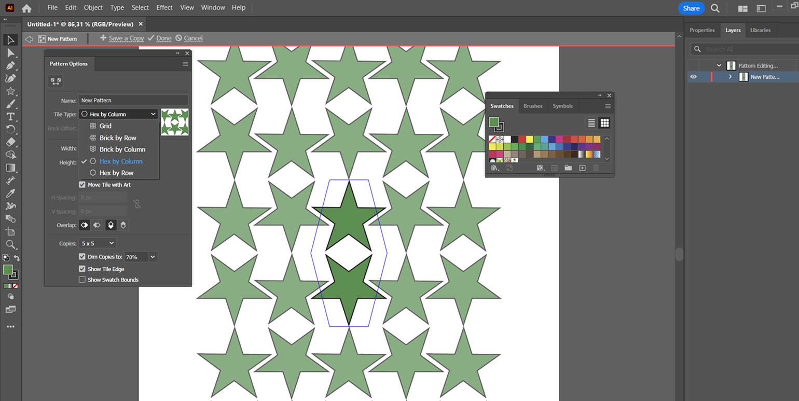Click Home icon in top bar

tap(26, 8)
